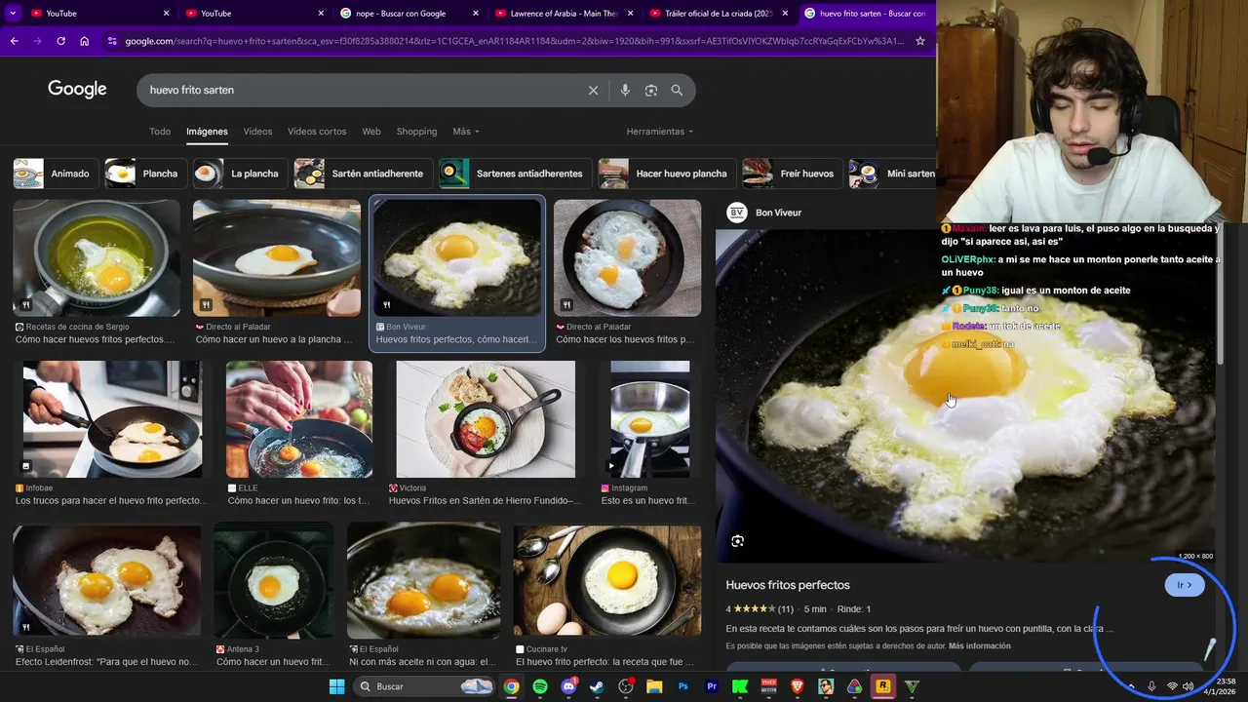The image size is (1248, 702).
Task: Open Voicemeeter from the taskbar
Action: tap(768, 686)
